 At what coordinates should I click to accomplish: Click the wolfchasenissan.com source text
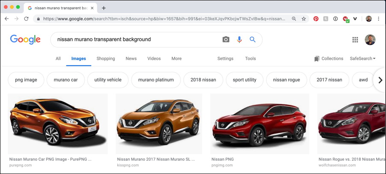click(x=336, y=165)
